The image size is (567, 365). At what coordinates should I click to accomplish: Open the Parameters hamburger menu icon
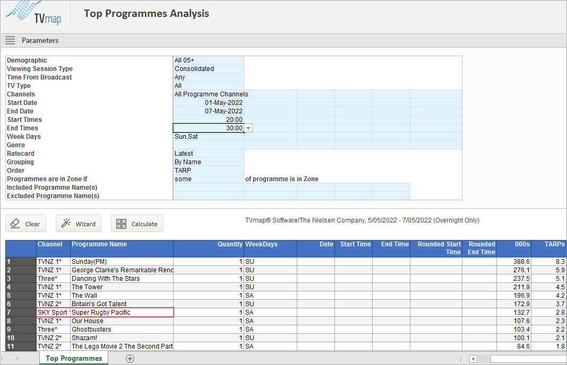pos(10,40)
